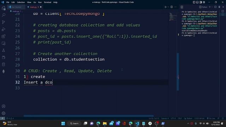
Task: Open the Terminal menu
Action: point(47,2)
